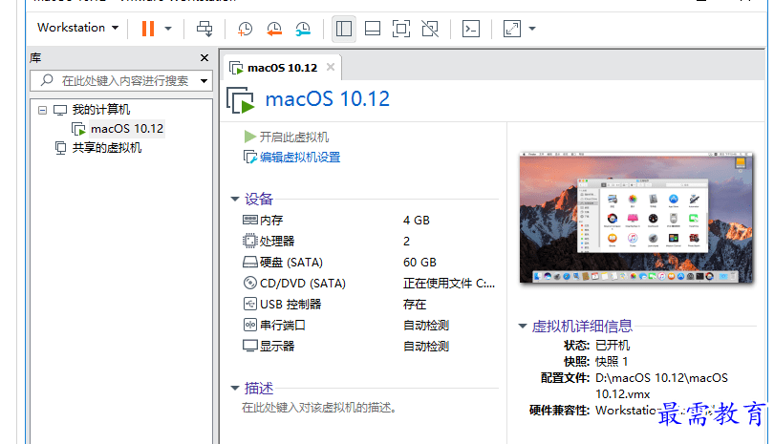Click the 已开机 status value

click(613, 346)
